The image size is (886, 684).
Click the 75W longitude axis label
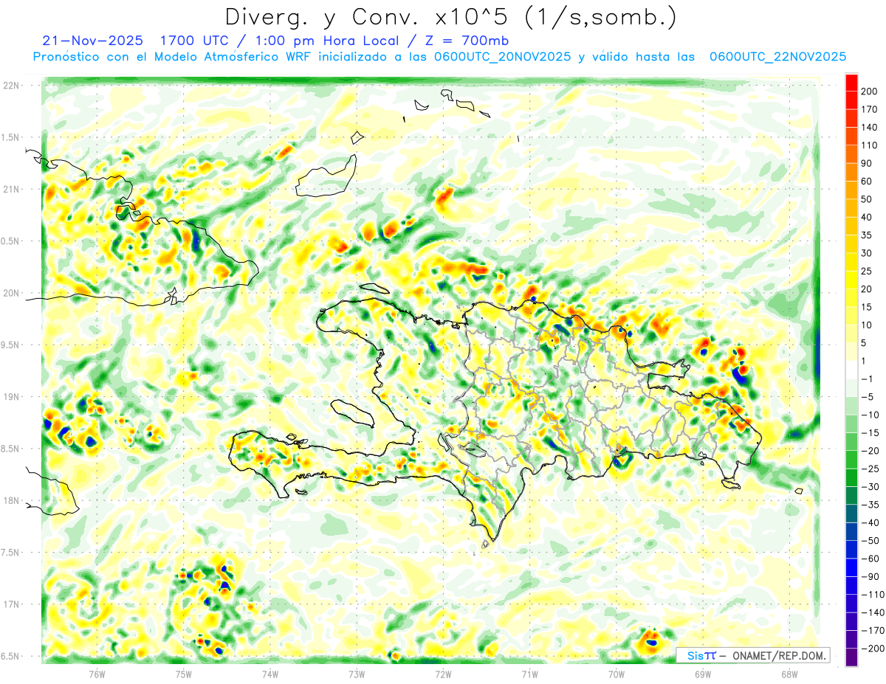pyautogui.click(x=184, y=673)
